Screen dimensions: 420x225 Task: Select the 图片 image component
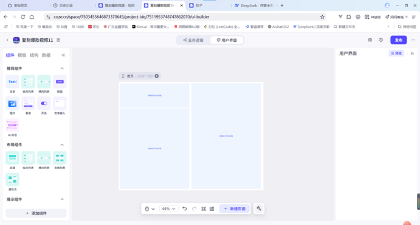click(x=12, y=104)
